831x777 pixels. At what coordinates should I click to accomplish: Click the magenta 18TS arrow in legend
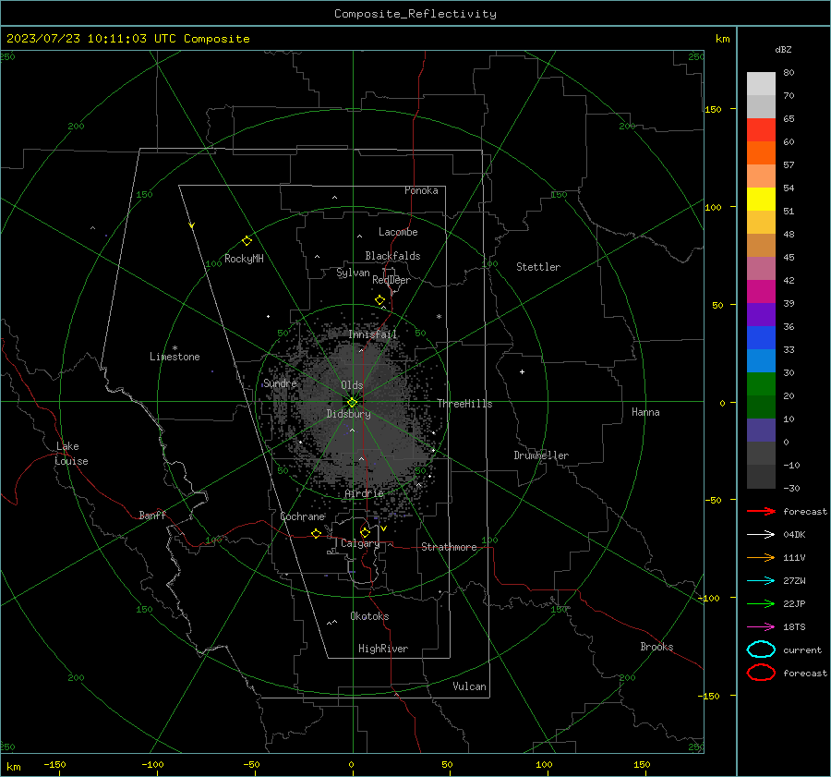[761, 627]
